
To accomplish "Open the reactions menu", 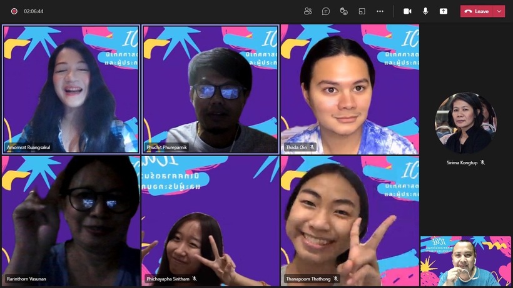I will tap(343, 11).
